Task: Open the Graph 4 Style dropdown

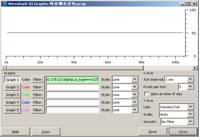Action: coord(125,102)
